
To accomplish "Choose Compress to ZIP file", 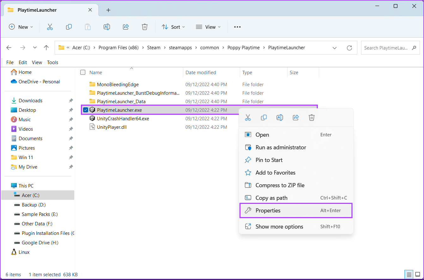I will pos(296,185).
